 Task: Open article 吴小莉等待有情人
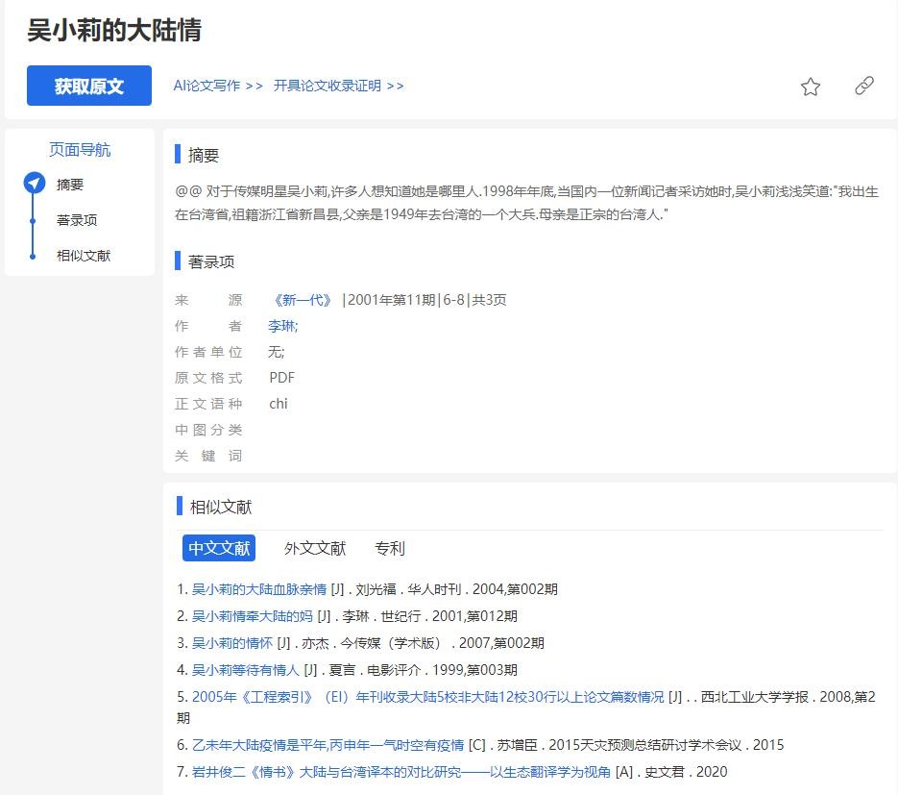click(x=246, y=670)
